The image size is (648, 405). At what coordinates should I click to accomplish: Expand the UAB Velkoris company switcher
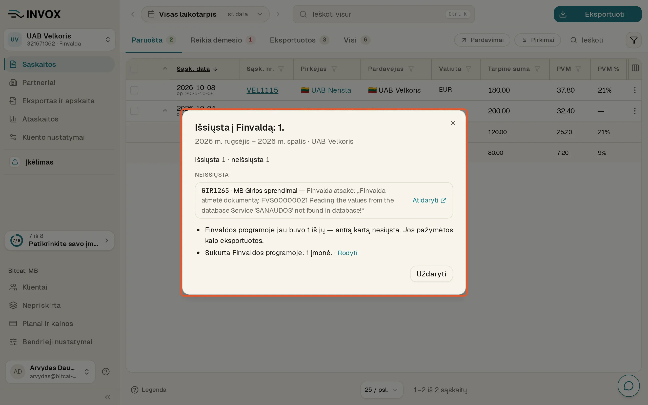click(x=59, y=40)
